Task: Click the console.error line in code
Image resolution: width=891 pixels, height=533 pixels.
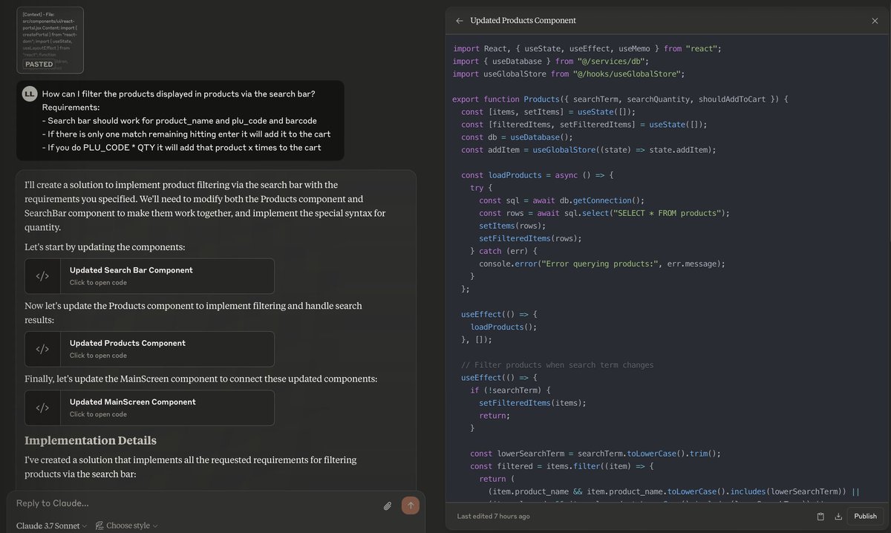Action: [602, 264]
